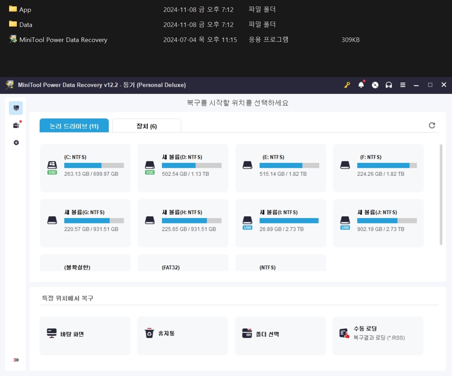Choose 수동 로딩 recovery option
The height and width of the screenshot is (376, 452).
coord(378,336)
